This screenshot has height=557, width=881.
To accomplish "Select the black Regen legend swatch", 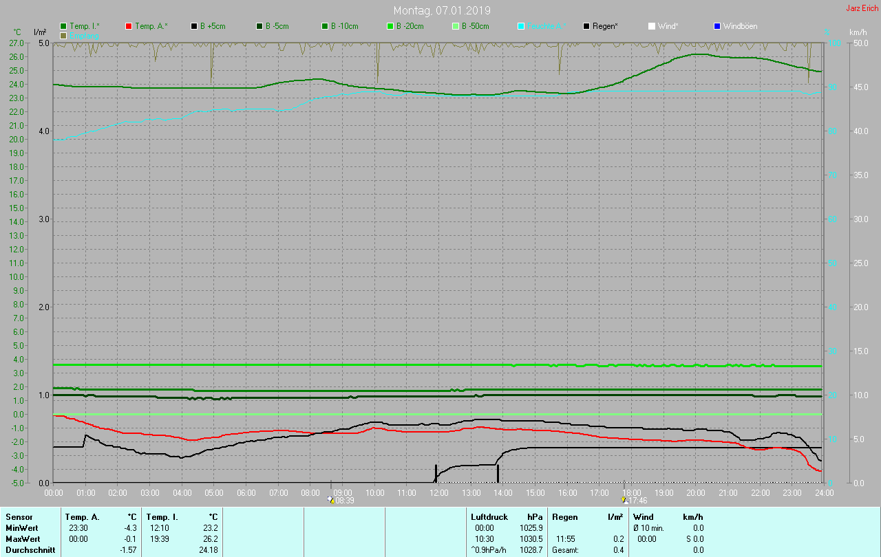I will [x=586, y=26].
